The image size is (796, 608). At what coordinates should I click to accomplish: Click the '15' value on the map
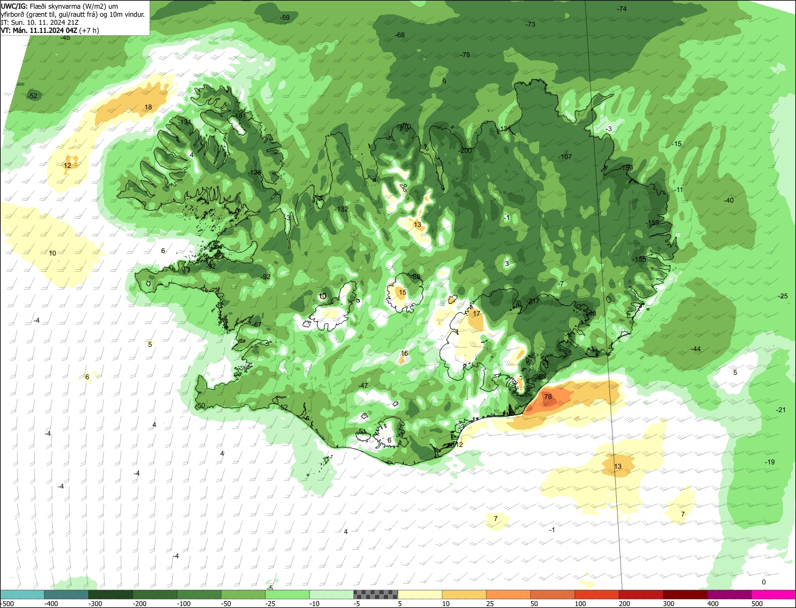click(x=402, y=293)
